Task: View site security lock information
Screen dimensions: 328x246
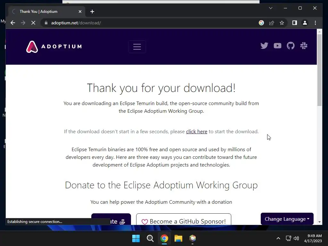Action: point(46,23)
